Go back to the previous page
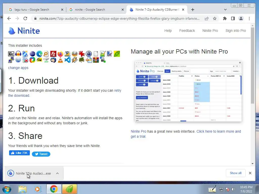Screen dimensions: 259x194 9,18
